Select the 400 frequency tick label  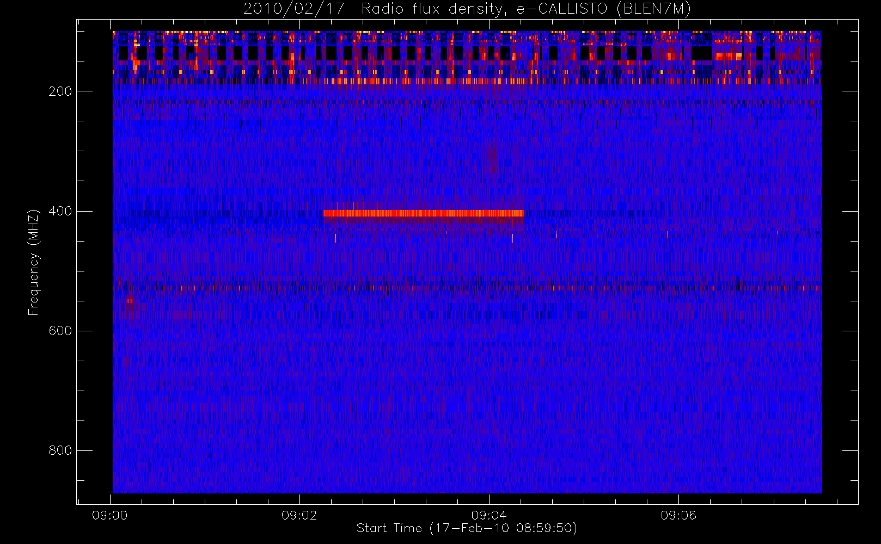pyautogui.click(x=60, y=211)
